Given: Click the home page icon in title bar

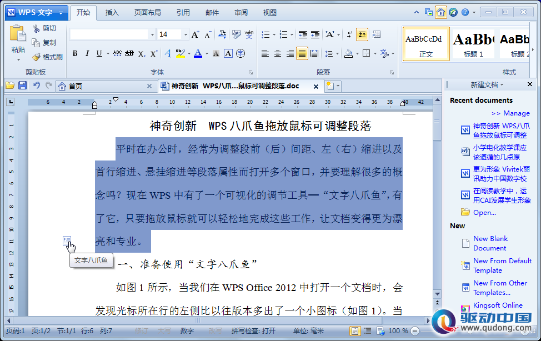Looking at the screenshot, I should point(440,12).
